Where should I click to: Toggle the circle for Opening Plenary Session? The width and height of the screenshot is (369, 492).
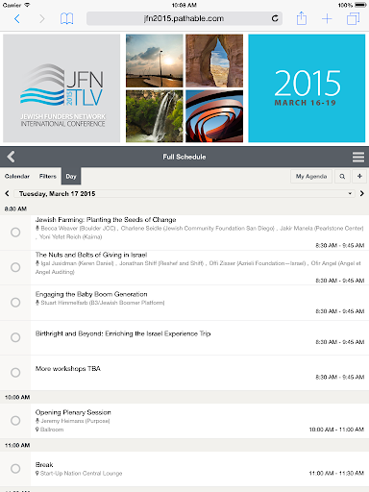click(15, 421)
